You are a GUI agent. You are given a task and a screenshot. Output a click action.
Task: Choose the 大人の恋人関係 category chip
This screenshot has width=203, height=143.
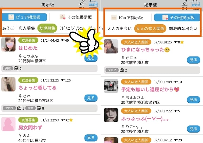(150, 29)
